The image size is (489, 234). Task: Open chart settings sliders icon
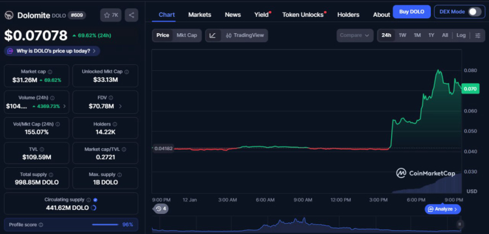(478, 36)
